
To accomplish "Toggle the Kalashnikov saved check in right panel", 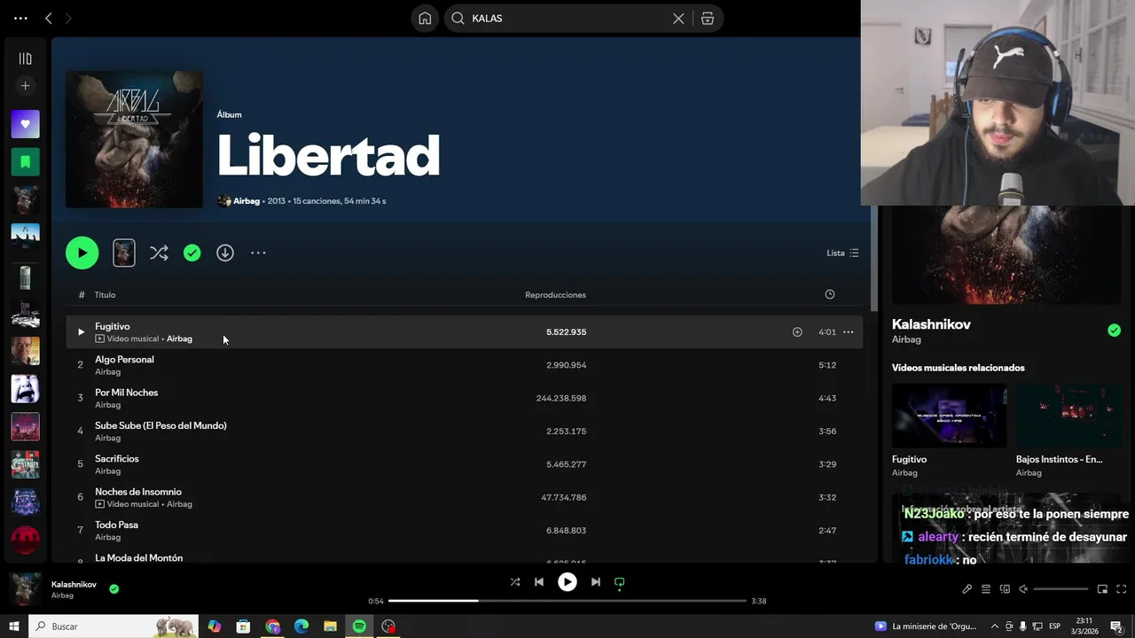I will 1114,331.
